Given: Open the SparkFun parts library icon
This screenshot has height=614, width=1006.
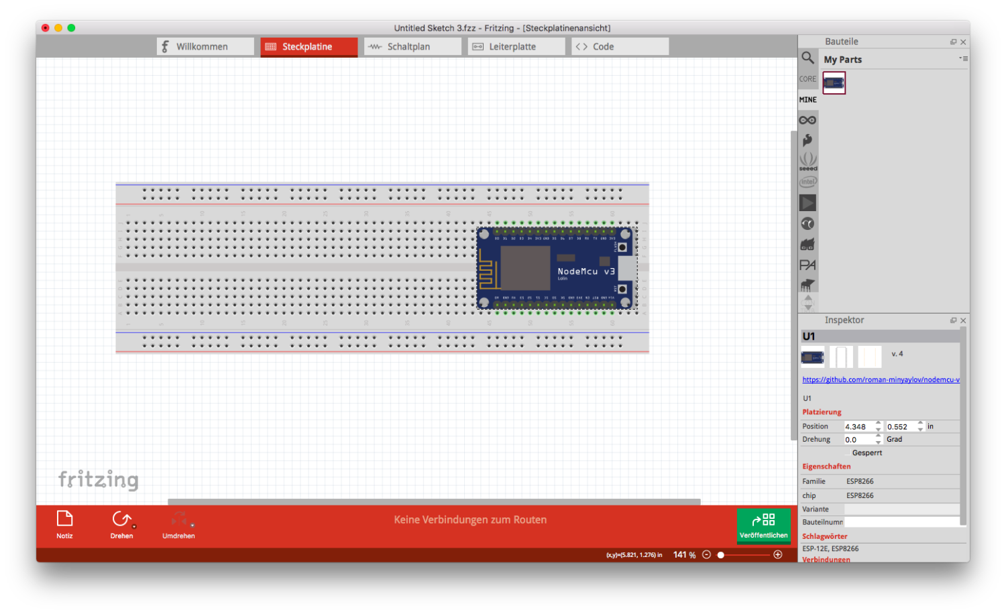Looking at the screenshot, I should 807,140.
